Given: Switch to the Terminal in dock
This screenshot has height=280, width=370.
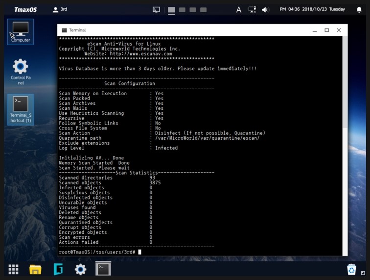Looking at the screenshot, I should pyautogui.click(x=103, y=269).
